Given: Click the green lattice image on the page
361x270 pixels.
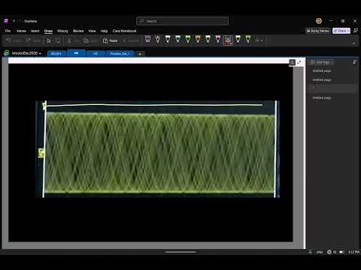Looking at the screenshot, I should tap(157, 149).
